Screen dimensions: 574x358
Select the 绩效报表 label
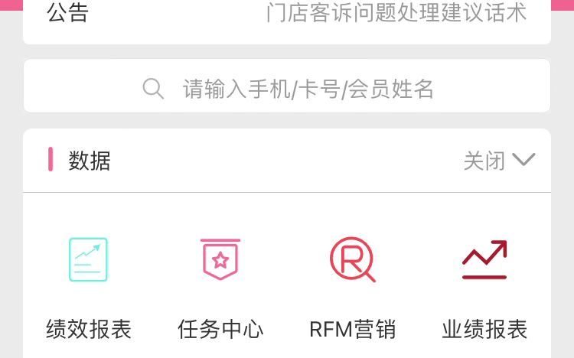point(89,329)
